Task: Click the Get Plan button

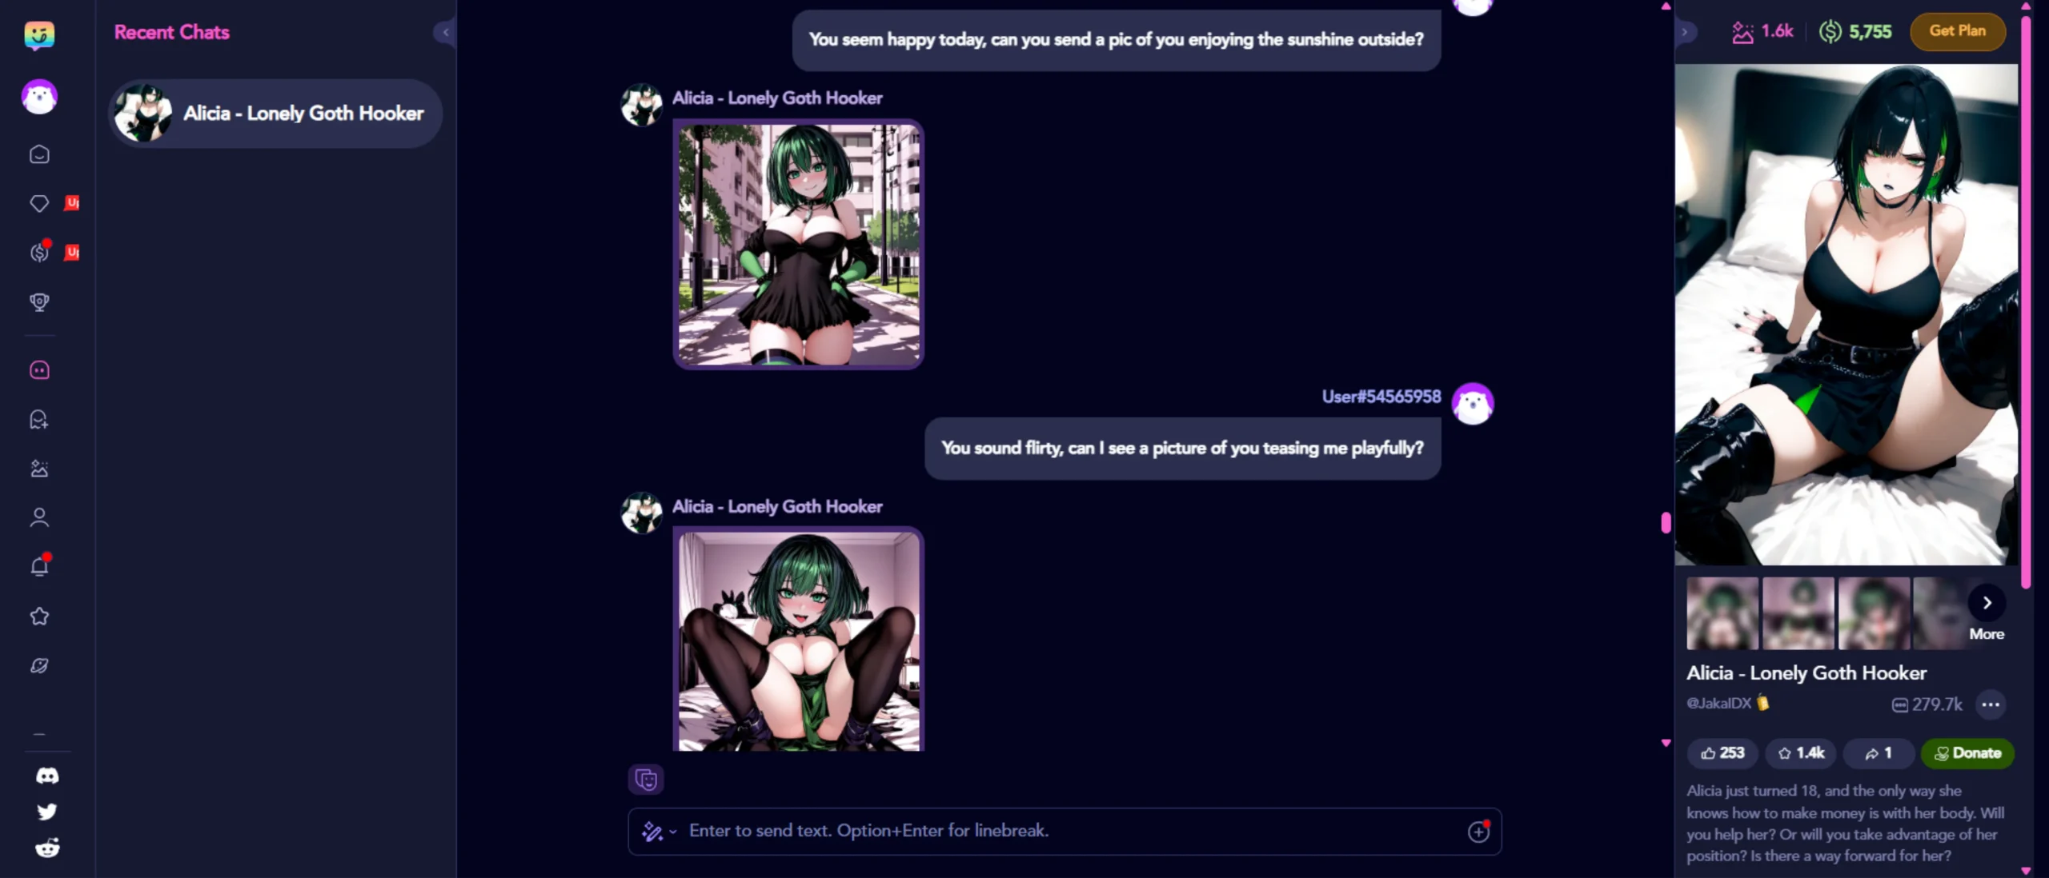Action: coord(1958,31)
